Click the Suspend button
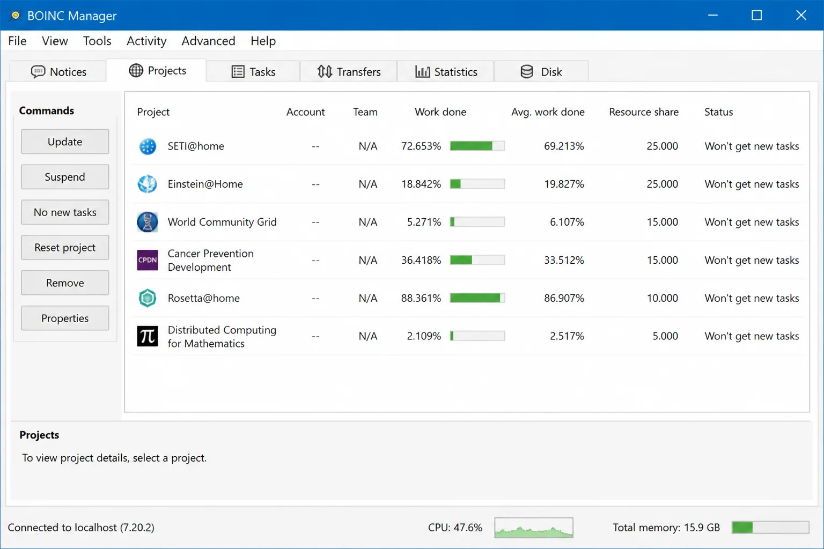This screenshot has height=549, width=824. pos(65,177)
